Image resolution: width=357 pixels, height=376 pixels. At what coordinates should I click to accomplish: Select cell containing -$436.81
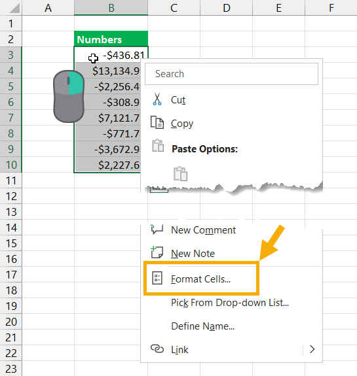[x=111, y=55]
